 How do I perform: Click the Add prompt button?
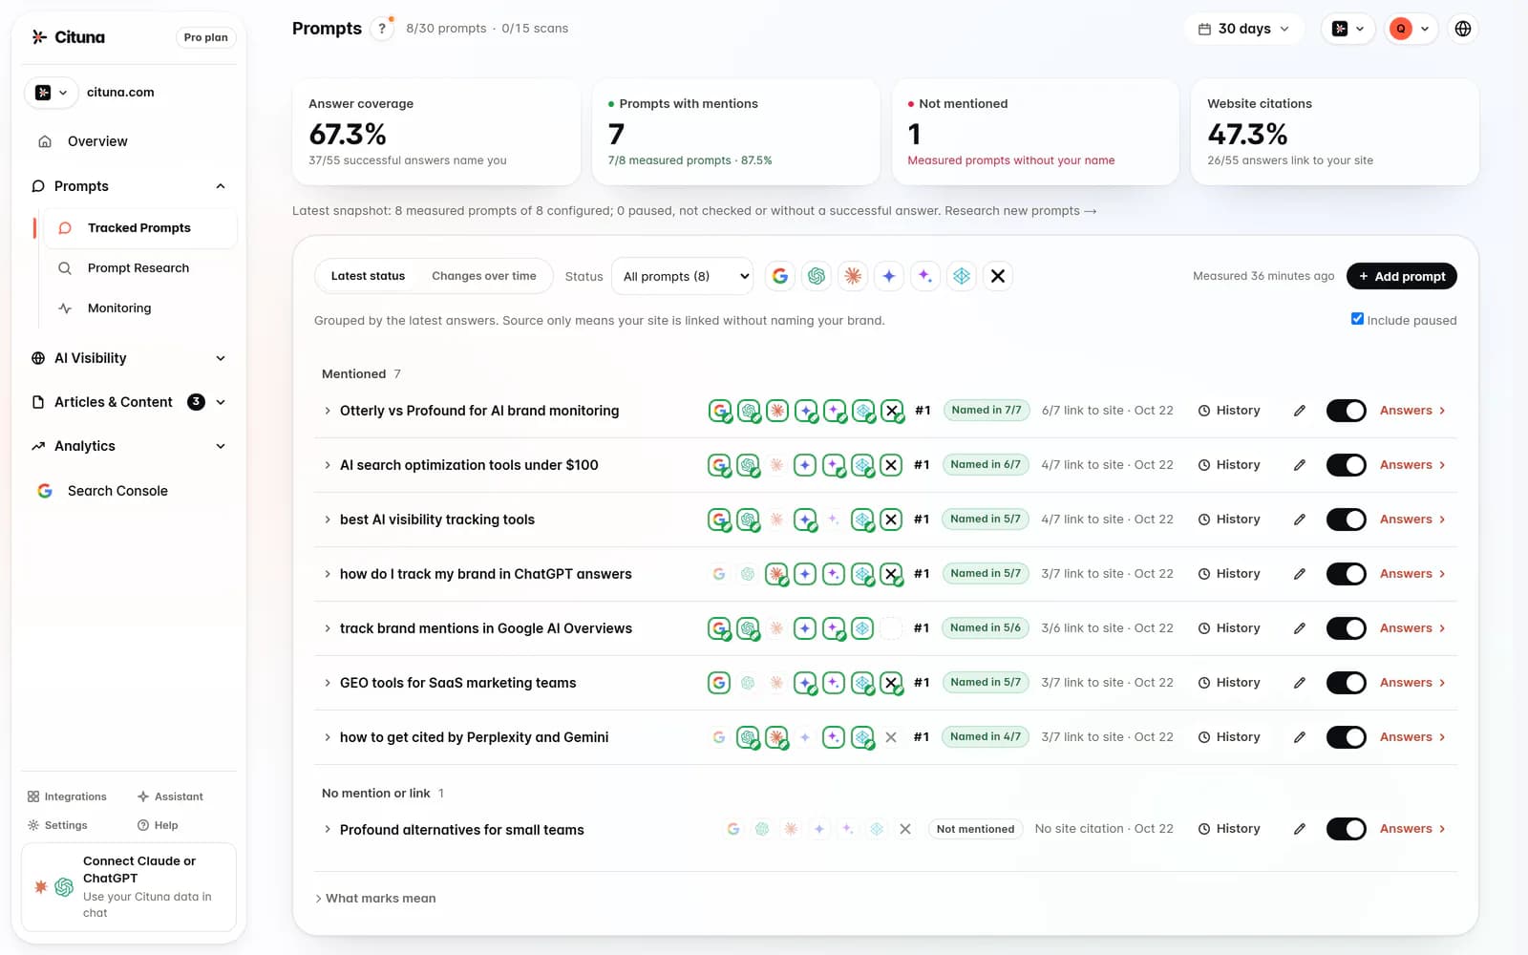coord(1402,276)
